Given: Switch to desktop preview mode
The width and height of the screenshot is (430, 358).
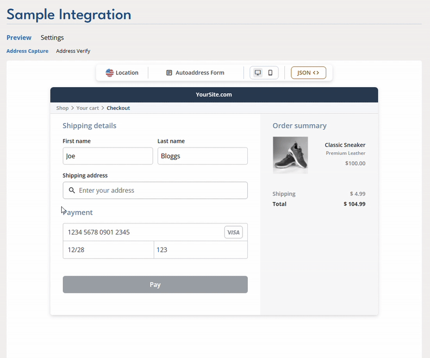Looking at the screenshot, I should [257, 73].
